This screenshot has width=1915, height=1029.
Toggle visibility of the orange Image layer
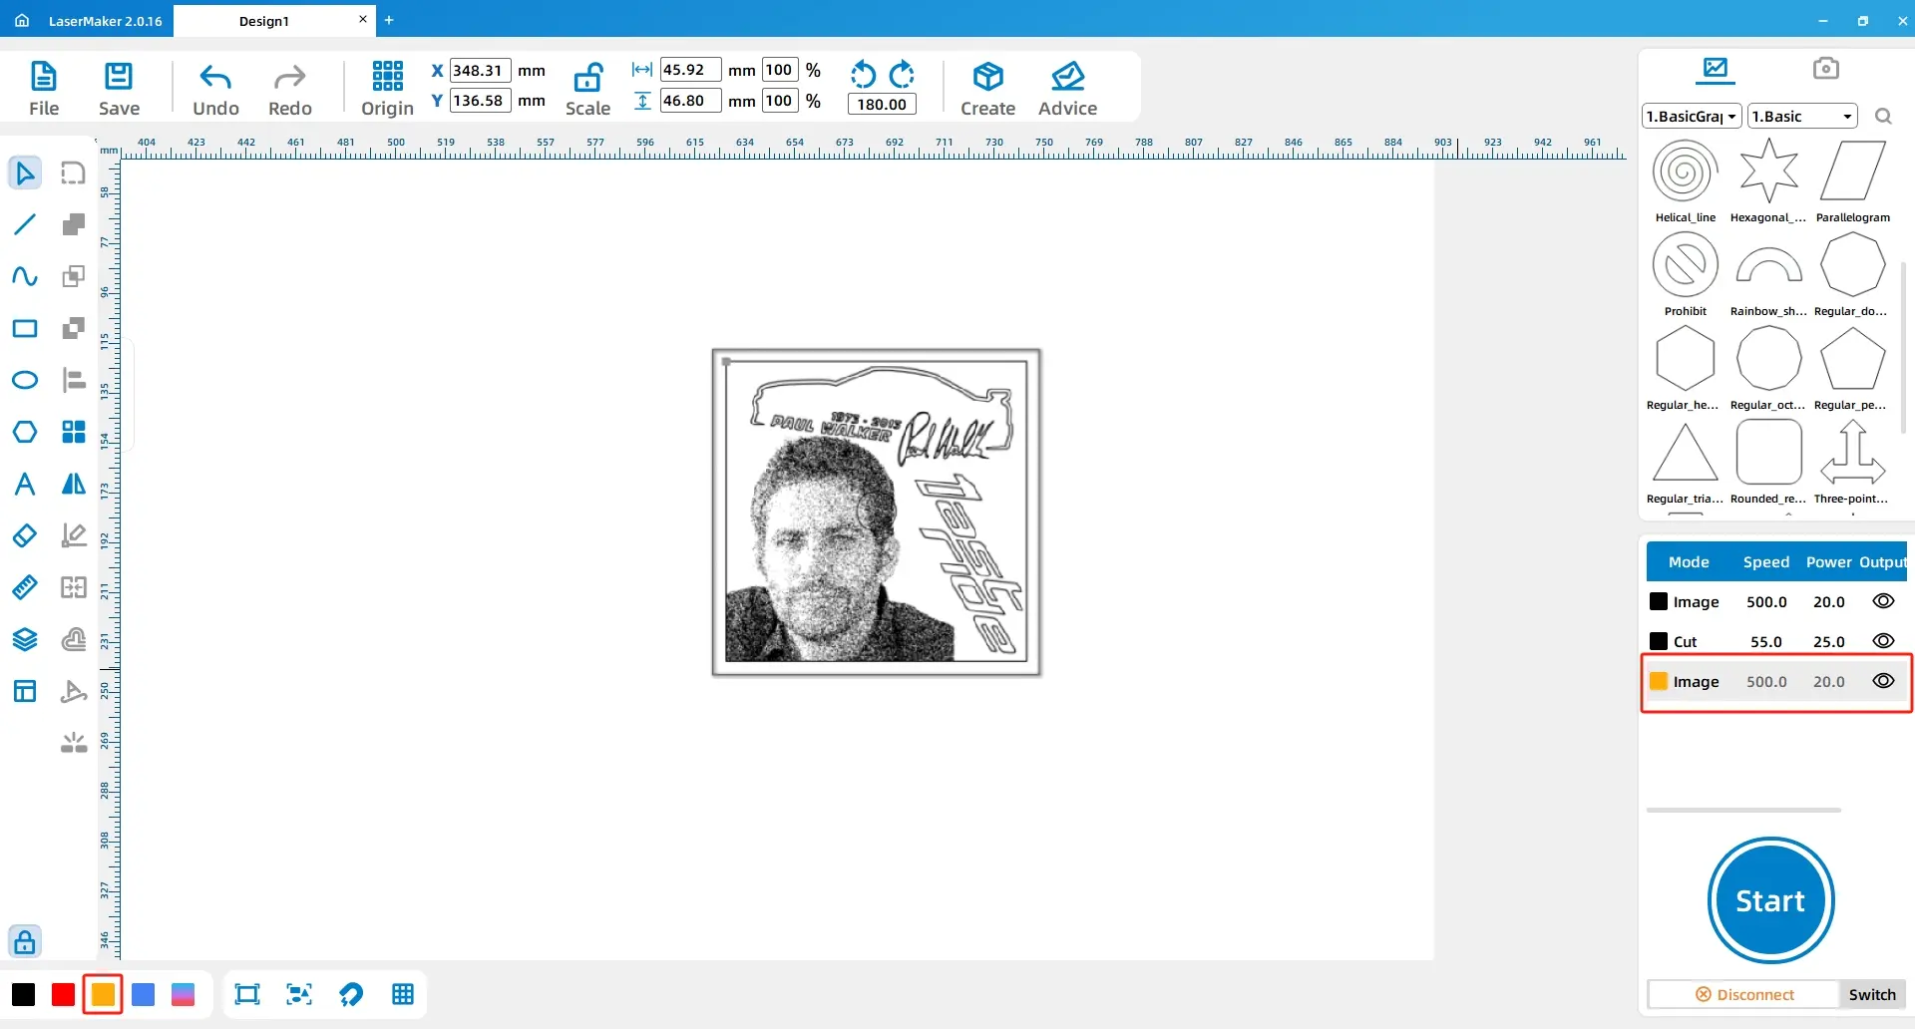[1883, 681]
